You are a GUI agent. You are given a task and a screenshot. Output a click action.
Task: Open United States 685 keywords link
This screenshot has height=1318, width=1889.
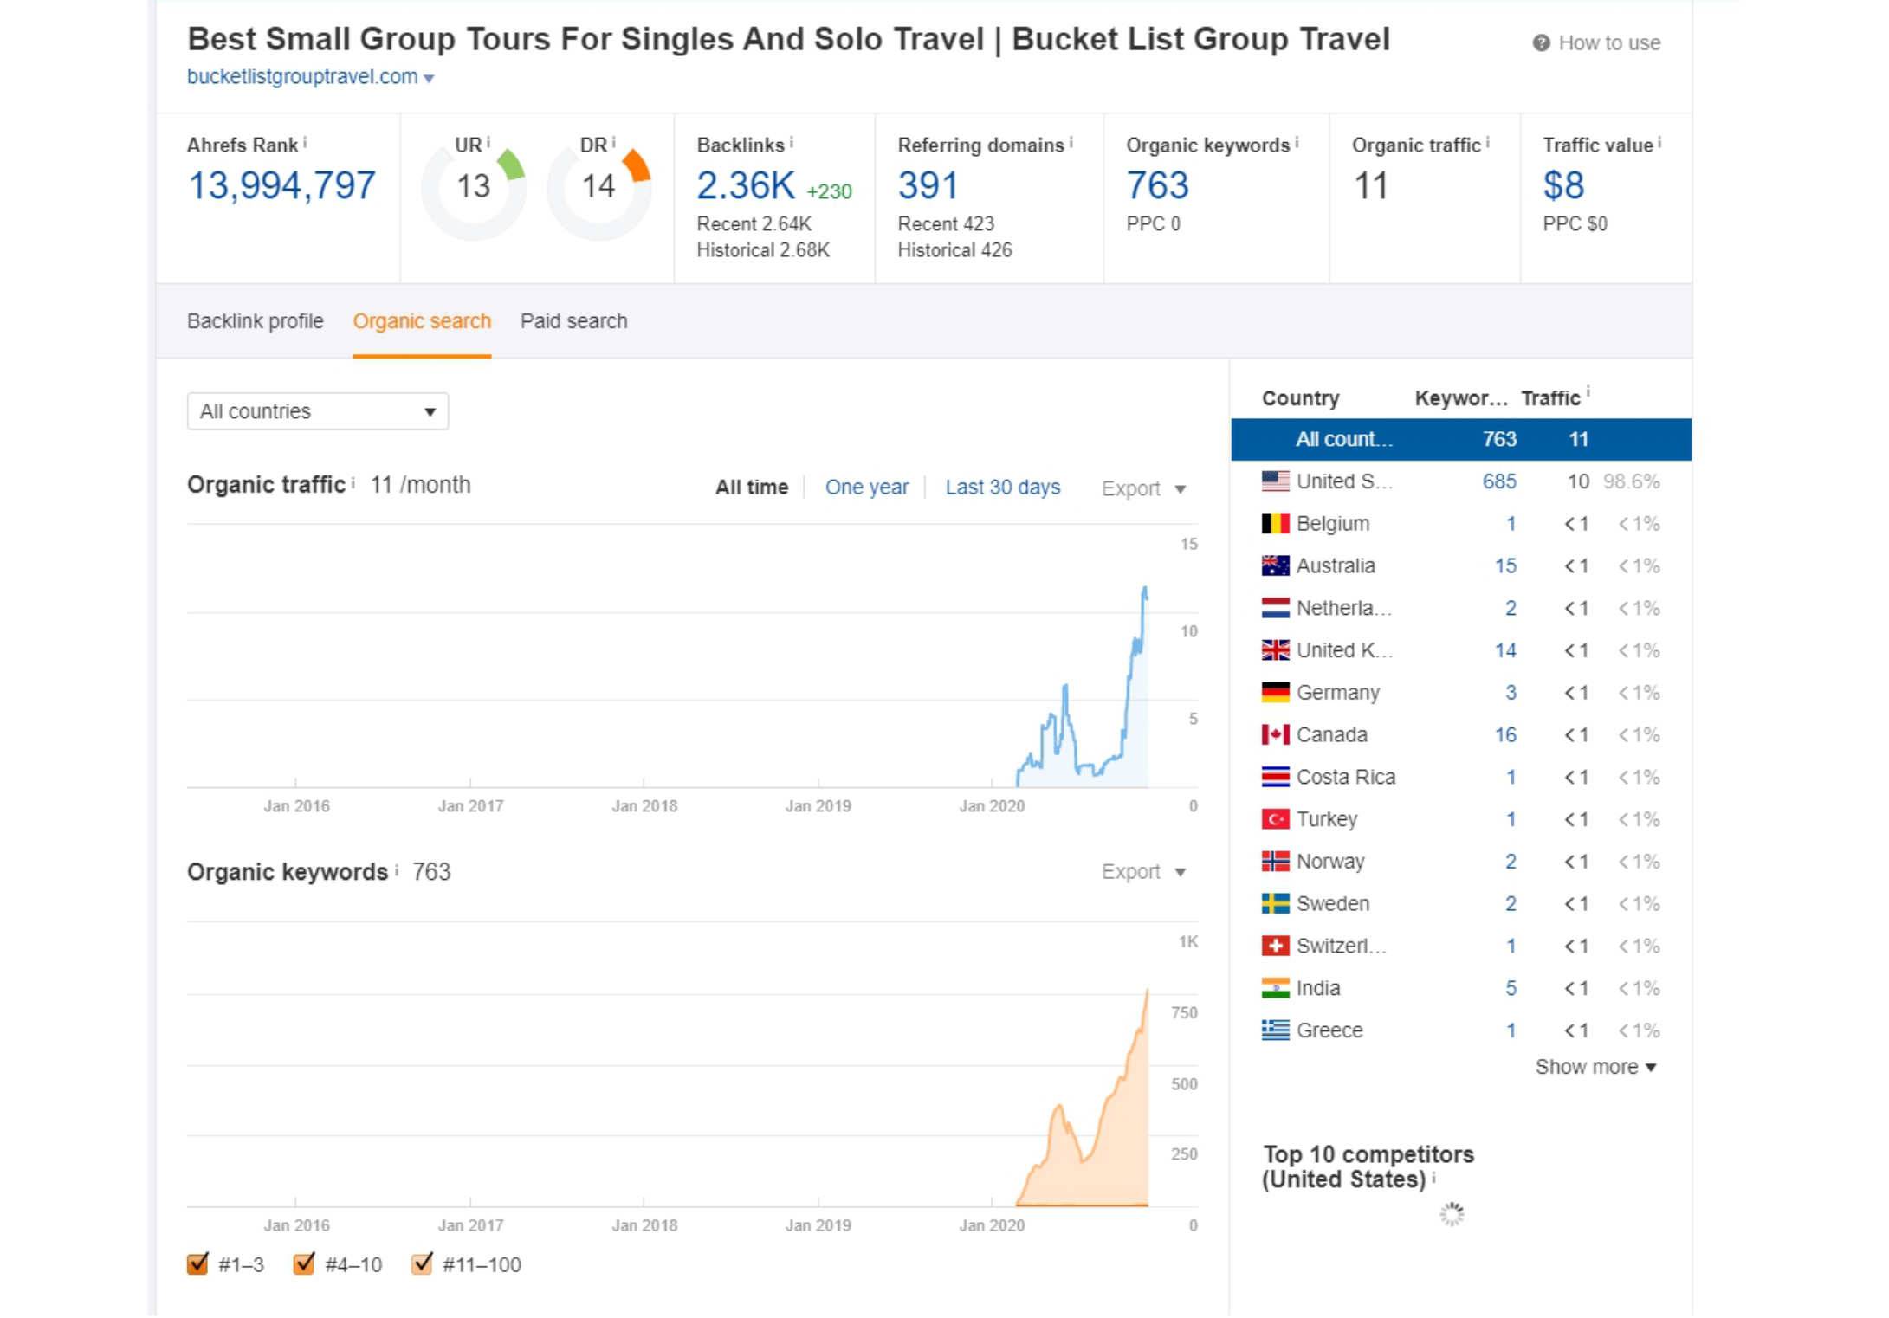[x=1499, y=481]
